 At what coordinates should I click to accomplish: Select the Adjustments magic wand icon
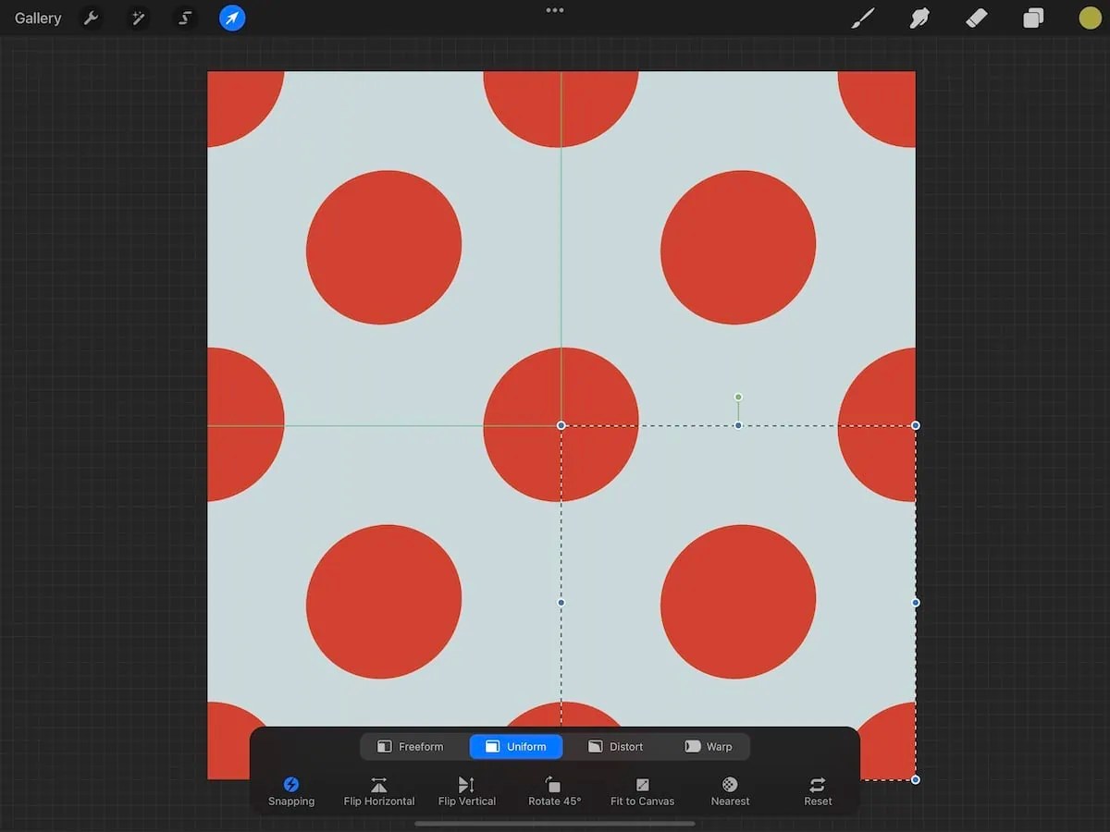(x=137, y=18)
